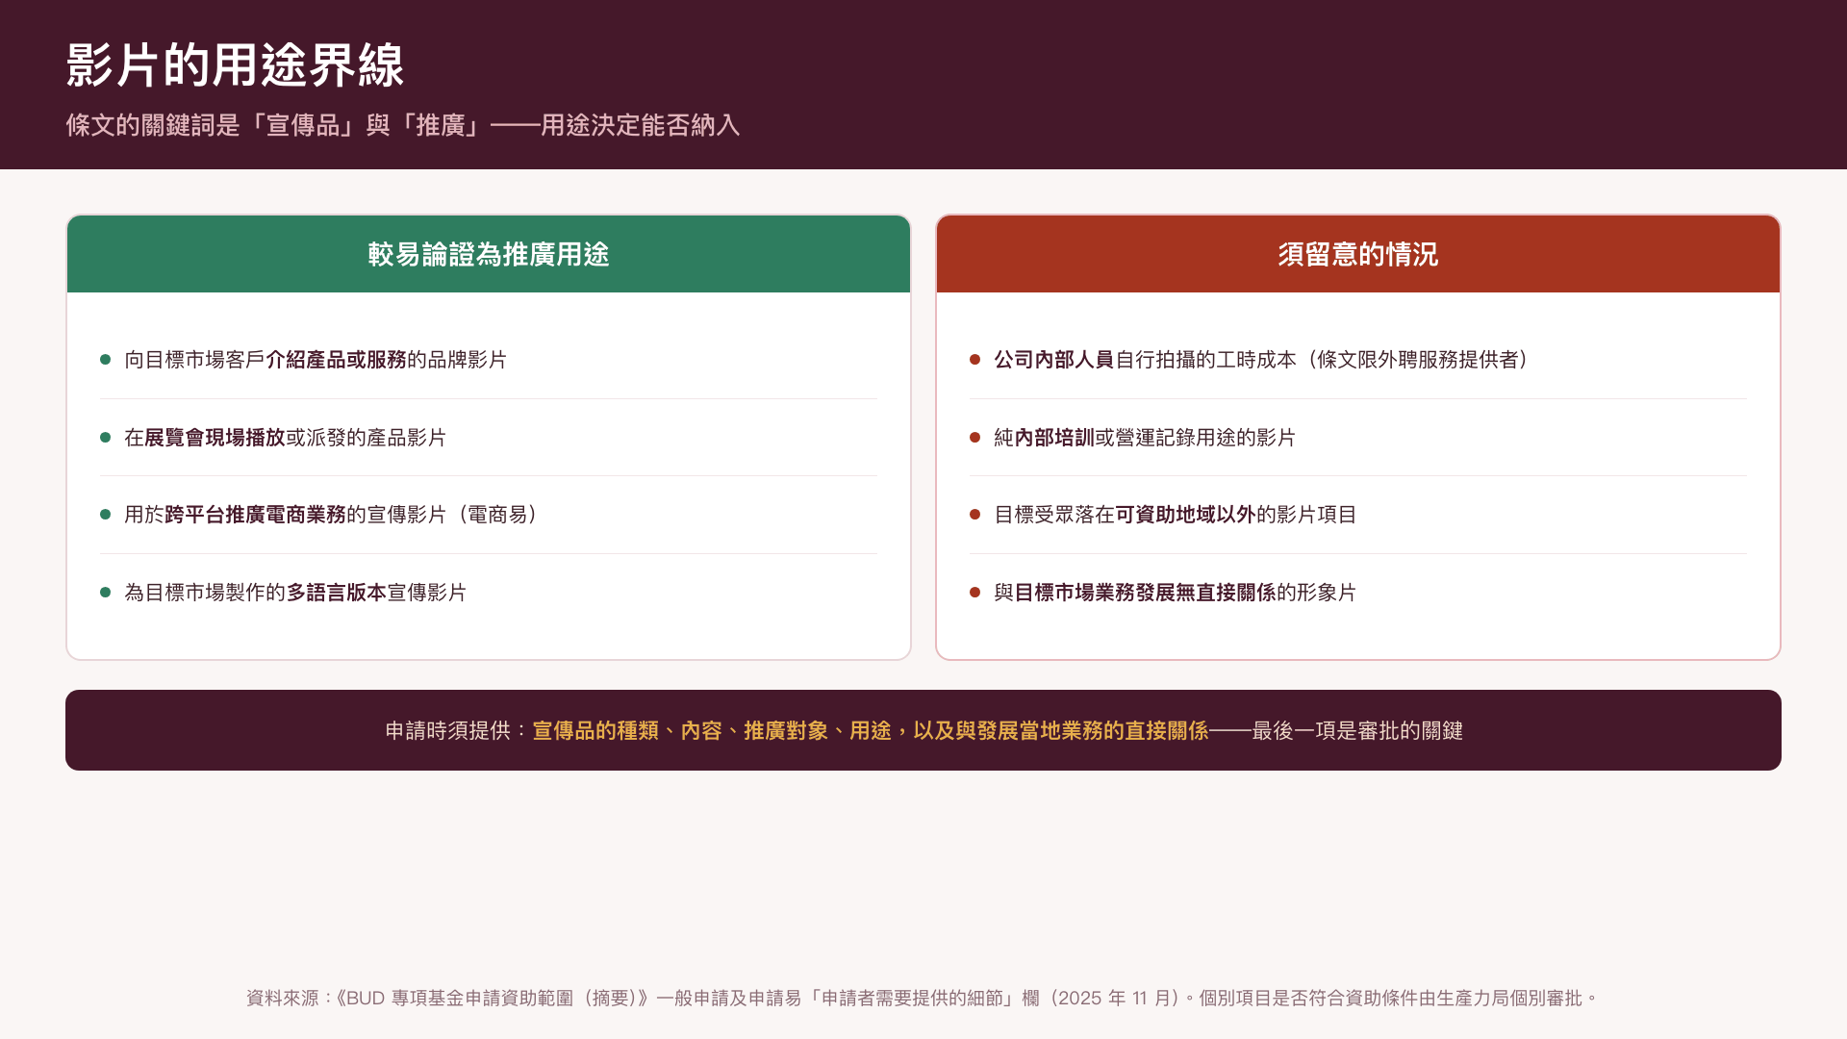Click the bullet 純內部培訓或營運記錄用途的影片
The width and height of the screenshot is (1847, 1039).
click(1145, 438)
